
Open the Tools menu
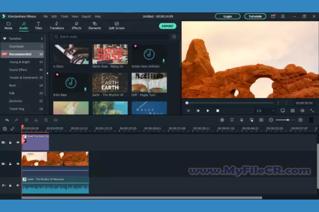64,16
